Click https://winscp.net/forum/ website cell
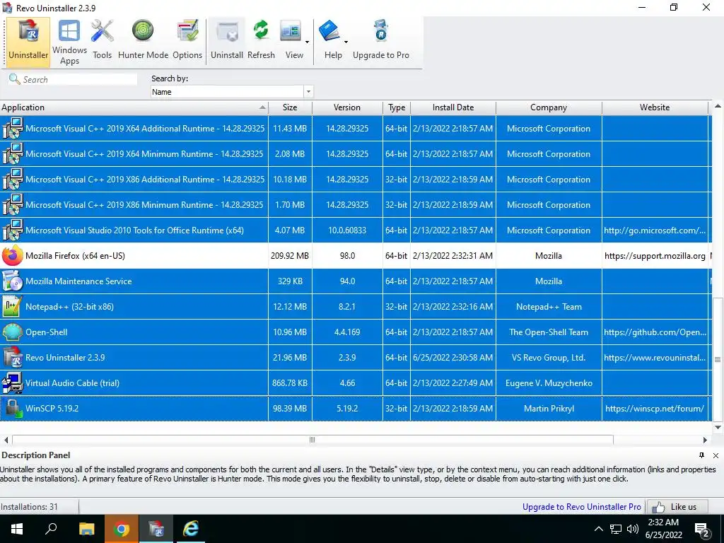This screenshot has height=543, width=724. click(655, 408)
